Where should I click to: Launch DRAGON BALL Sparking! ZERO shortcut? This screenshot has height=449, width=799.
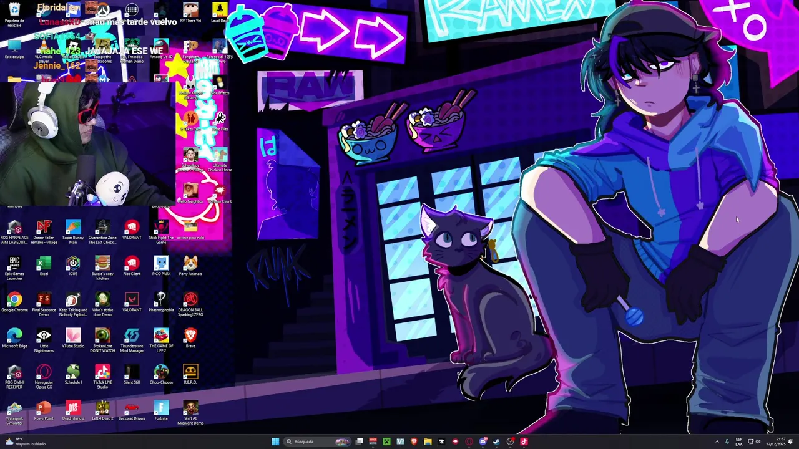click(x=190, y=304)
